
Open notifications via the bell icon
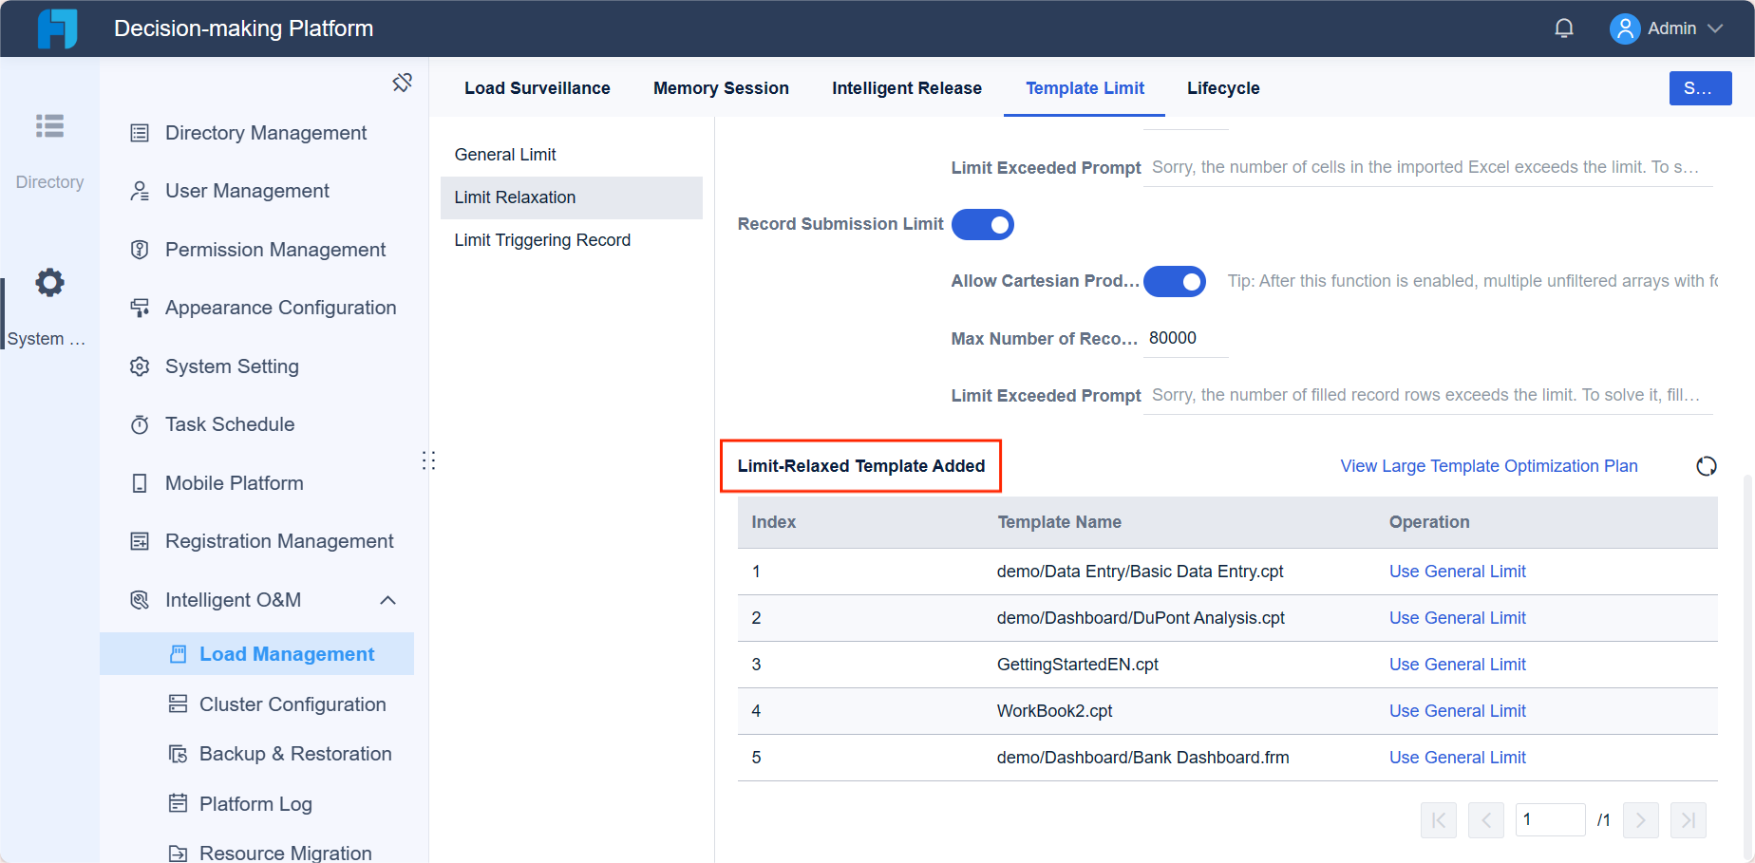point(1563,28)
